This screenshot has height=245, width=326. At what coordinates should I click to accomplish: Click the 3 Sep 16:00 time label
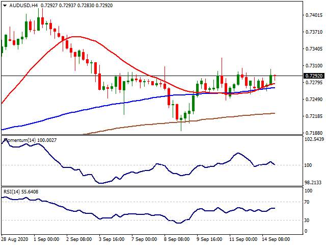click(112, 239)
